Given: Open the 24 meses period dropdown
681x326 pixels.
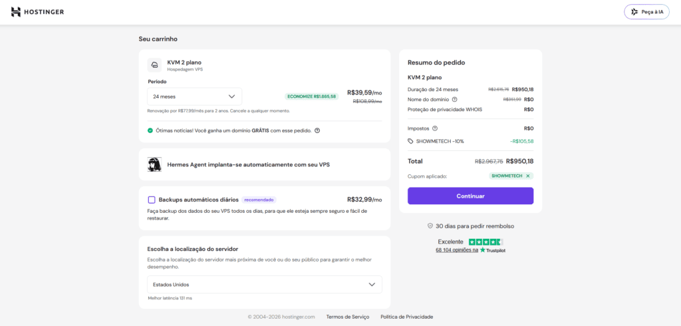Looking at the screenshot, I should point(195,96).
